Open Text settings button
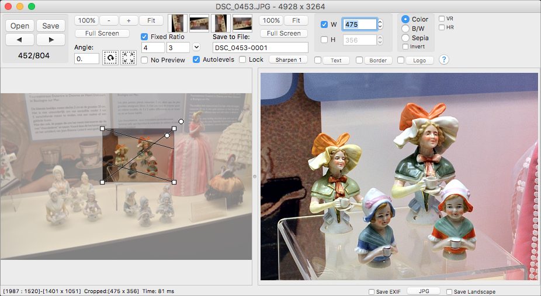541x296 pixels. [336, 61]
